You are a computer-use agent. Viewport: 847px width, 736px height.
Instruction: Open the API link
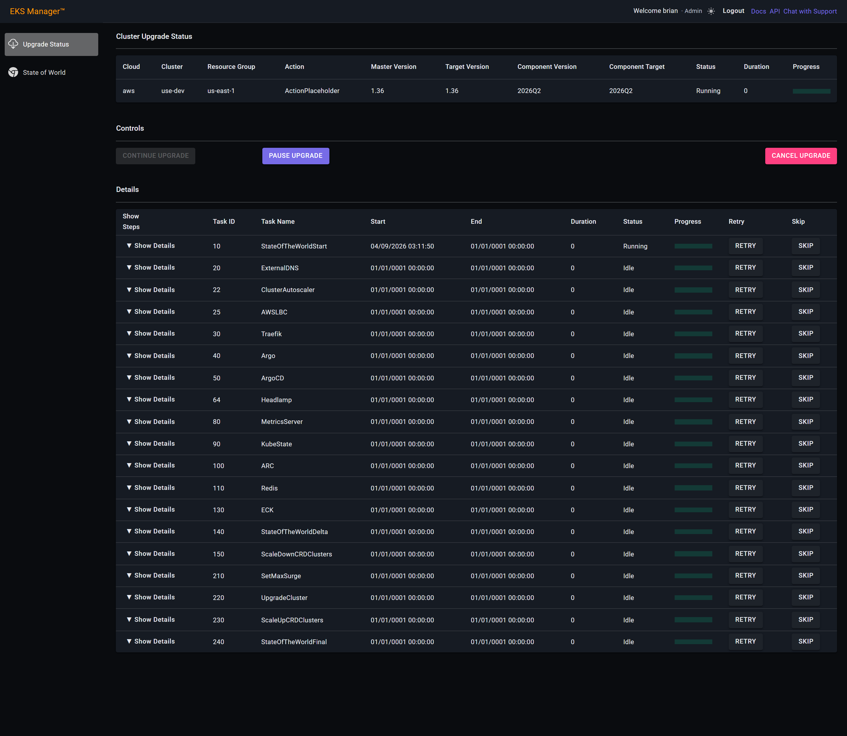(x=775, y=11)
